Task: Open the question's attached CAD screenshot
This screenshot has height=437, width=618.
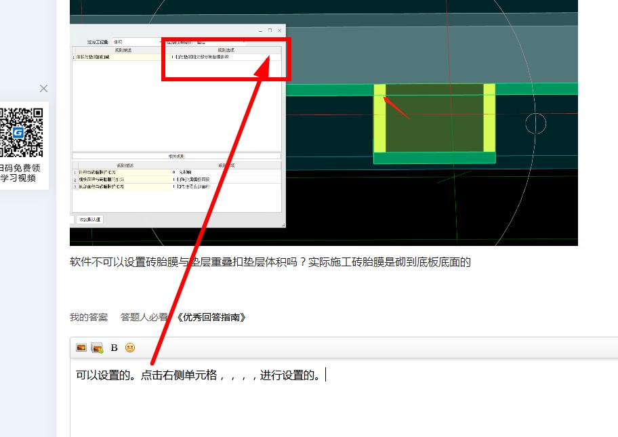Action: point(324,123)
